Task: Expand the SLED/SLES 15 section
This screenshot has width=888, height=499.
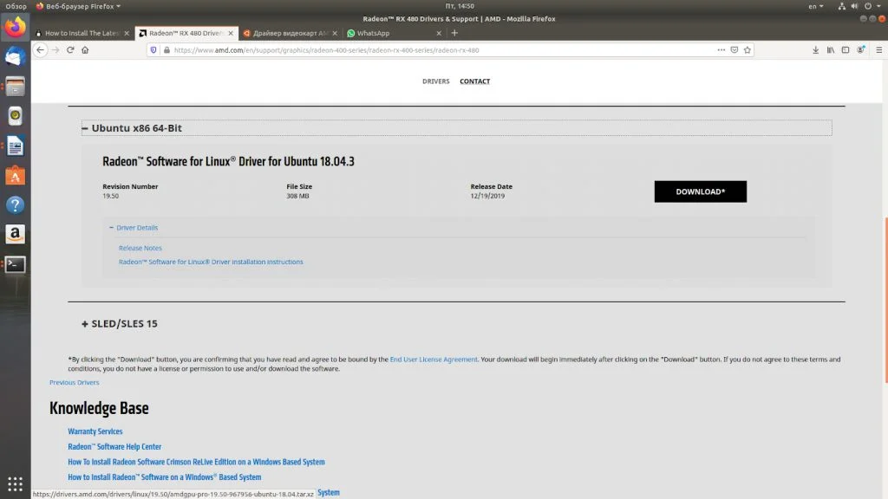Action: click(x=85, y=324)
